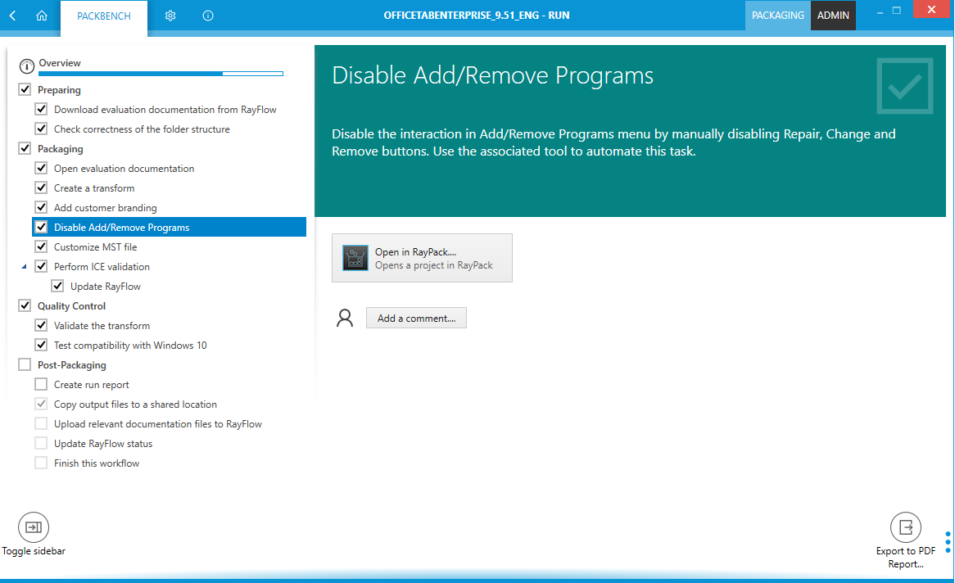This screenshot has width=955, height=583.
Task: Click the Overview gauge icon
Action: point(26,66)
